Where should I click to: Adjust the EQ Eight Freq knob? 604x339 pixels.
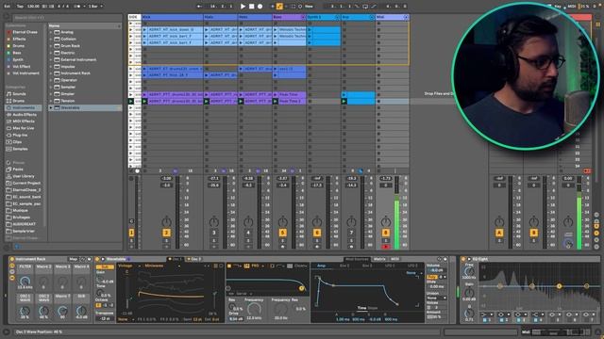point(469,271)
